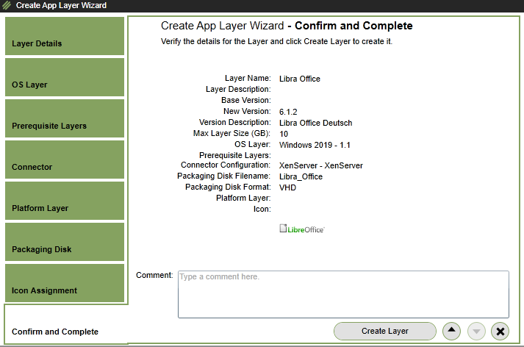Click the OS Layer value Windows 2019 - 1.1
Screen dimensions: 524x347
point(315,145)
